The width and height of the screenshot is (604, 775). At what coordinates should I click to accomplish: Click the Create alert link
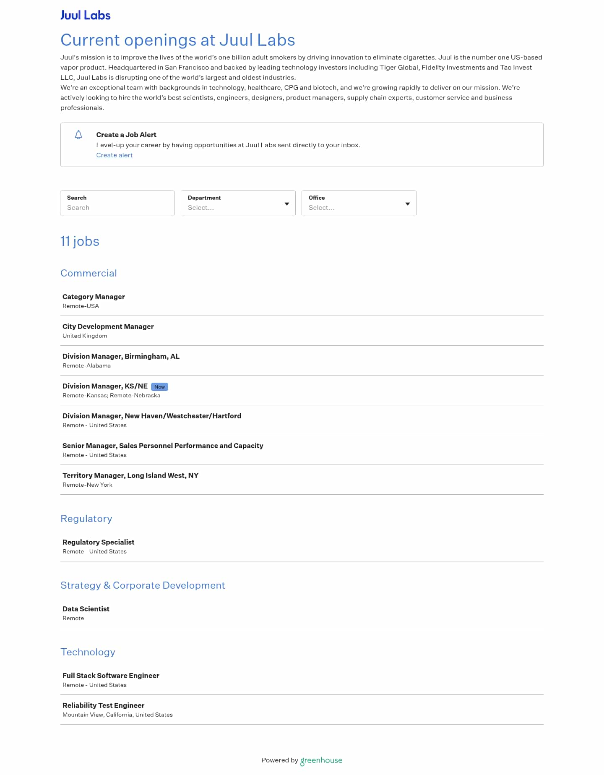114,155
